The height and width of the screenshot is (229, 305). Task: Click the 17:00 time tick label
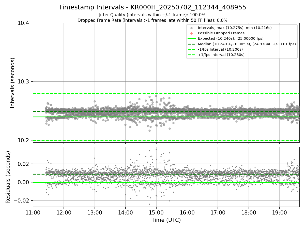218,212
